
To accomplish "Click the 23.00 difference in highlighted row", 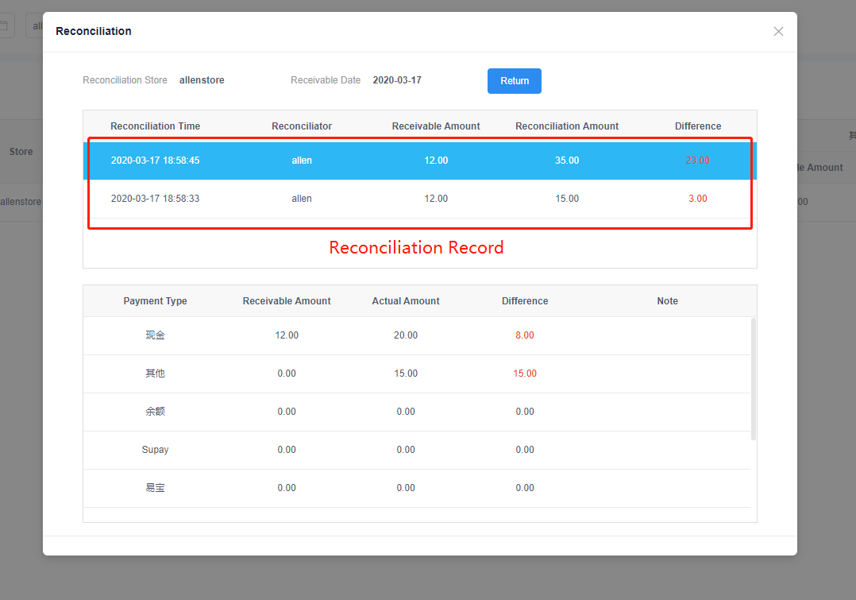I will [x=697, y=161].
